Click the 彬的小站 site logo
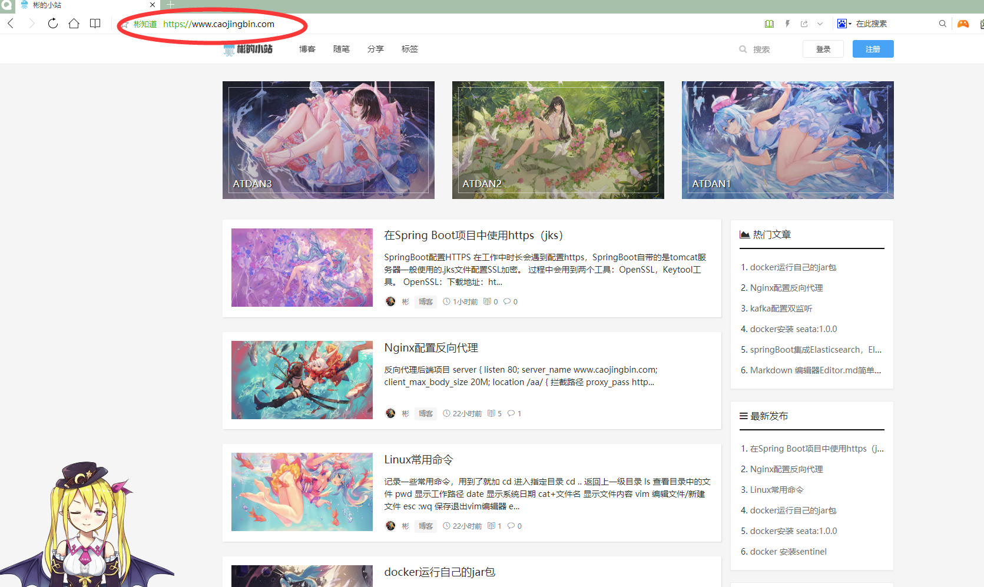The height and width of the screenshot is (587, 984). (248, 49)
